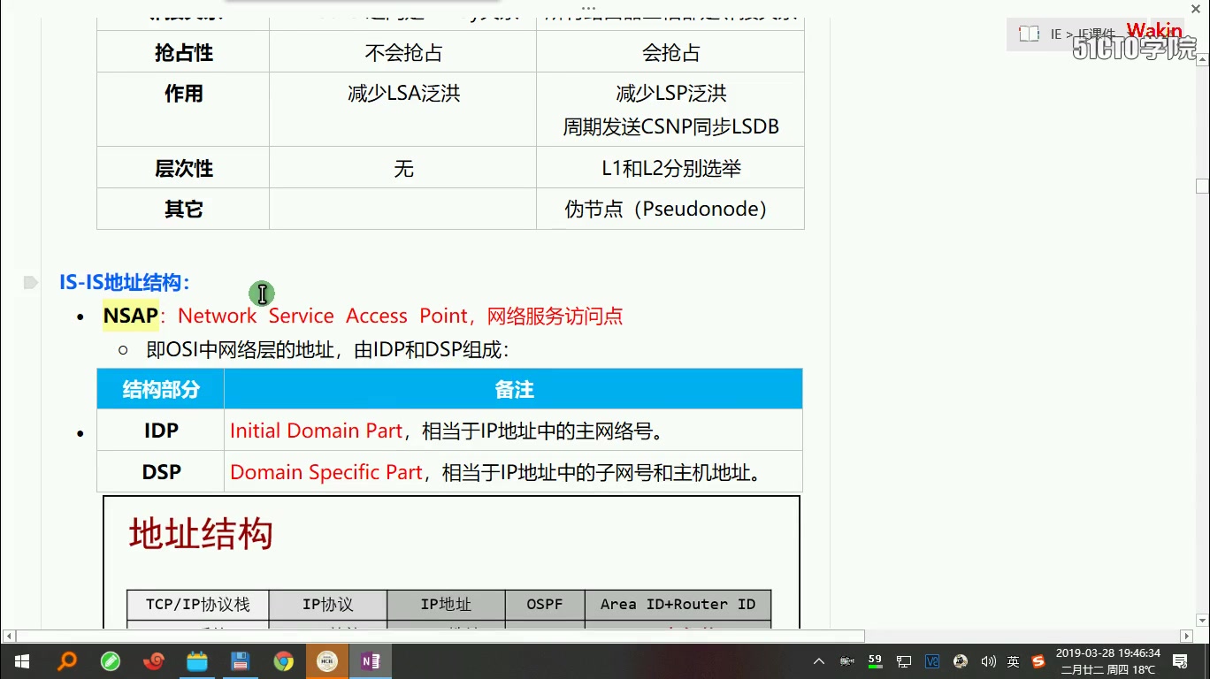The width and height of the screenshot is (1210, 679).
Task: Click the table header '结构部分'
Action: tap(161, 389)
